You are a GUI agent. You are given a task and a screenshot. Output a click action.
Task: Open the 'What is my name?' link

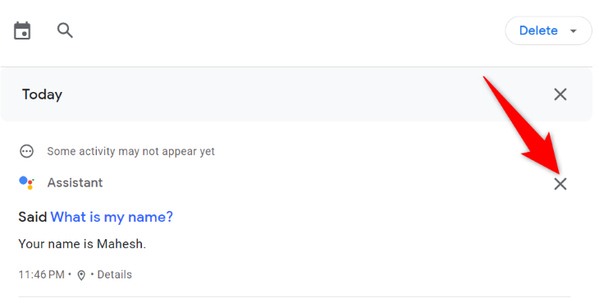pyautogui.click(x=112, y=217)
